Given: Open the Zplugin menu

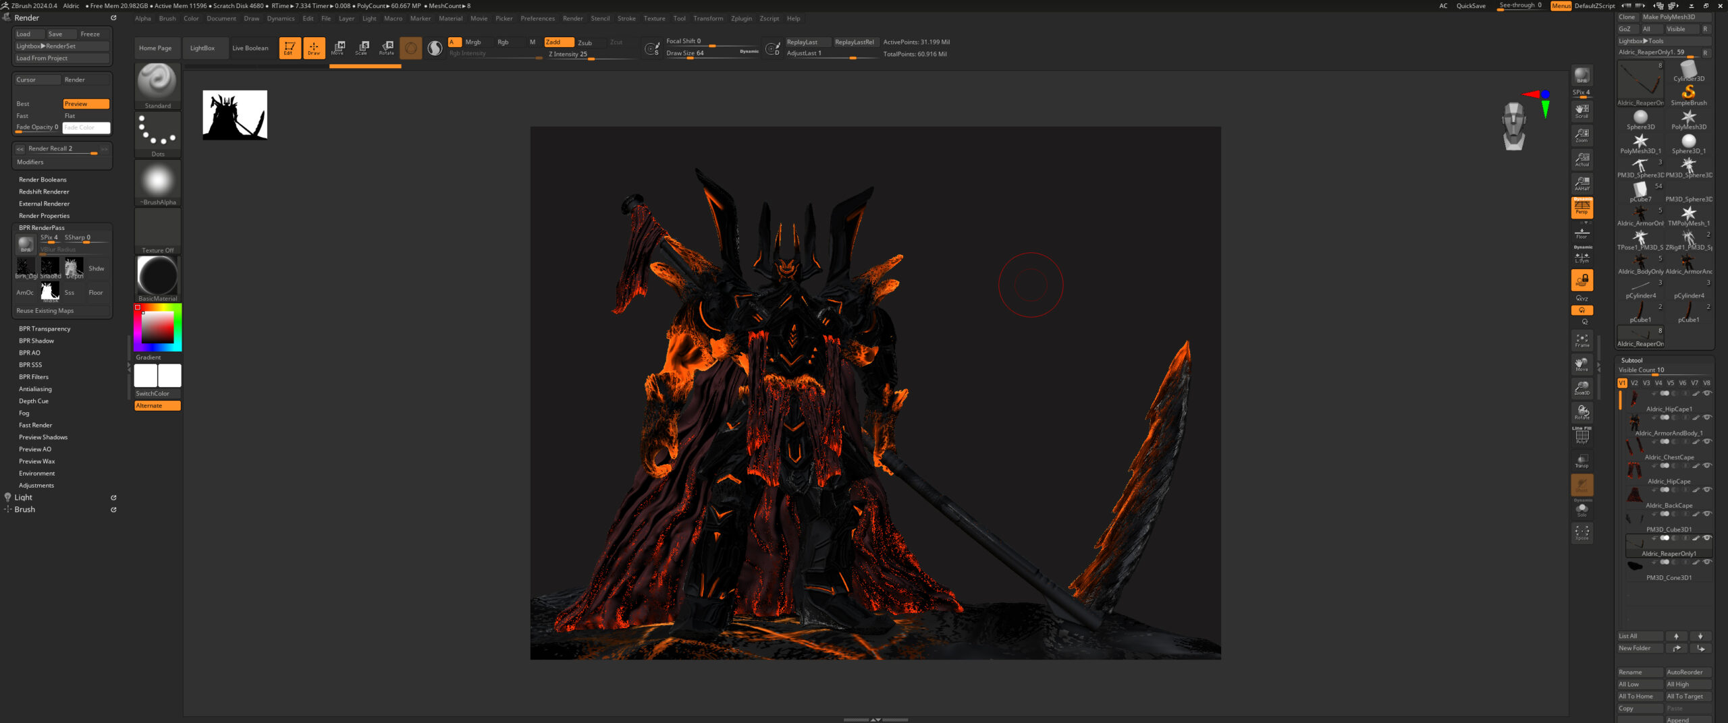Looking at the screenshot, I should [x=740, y=19].
